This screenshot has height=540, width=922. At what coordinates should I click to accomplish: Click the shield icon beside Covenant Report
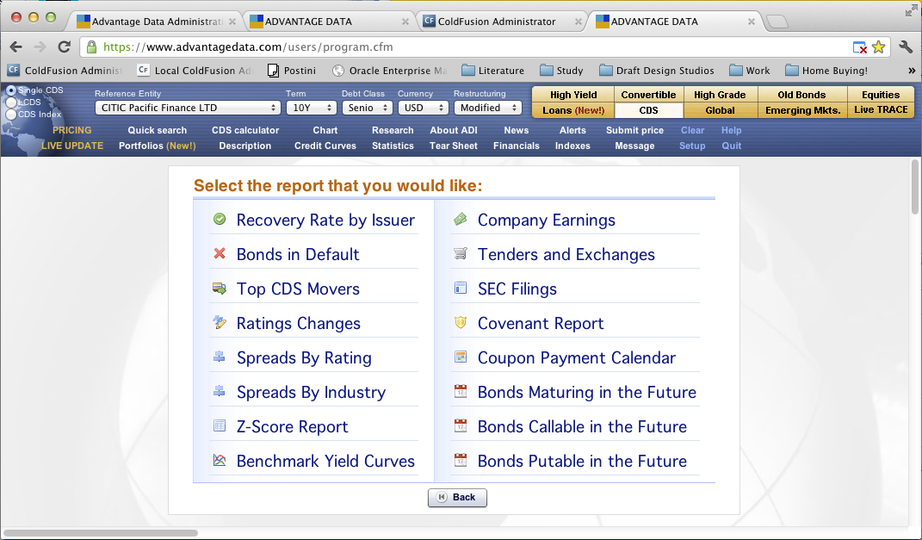tap(461, 322)
